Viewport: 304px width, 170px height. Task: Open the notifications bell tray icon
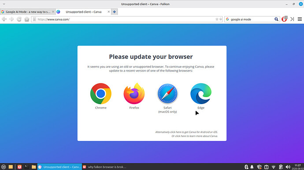pyautogui.click(x=252, y=167)
